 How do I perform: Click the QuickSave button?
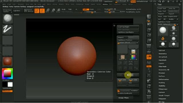[109, 1]
